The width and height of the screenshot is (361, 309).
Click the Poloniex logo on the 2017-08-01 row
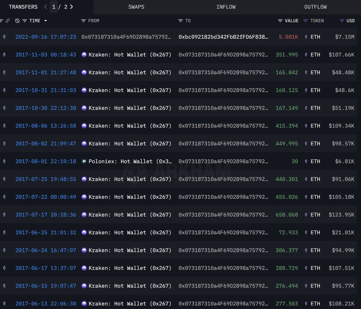point(85,161)
